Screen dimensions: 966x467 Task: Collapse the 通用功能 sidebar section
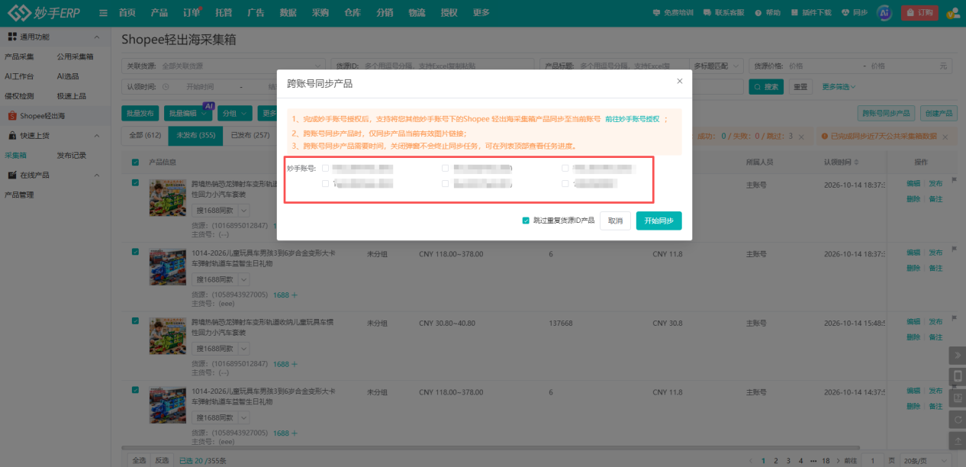click(x=96, y=37)
